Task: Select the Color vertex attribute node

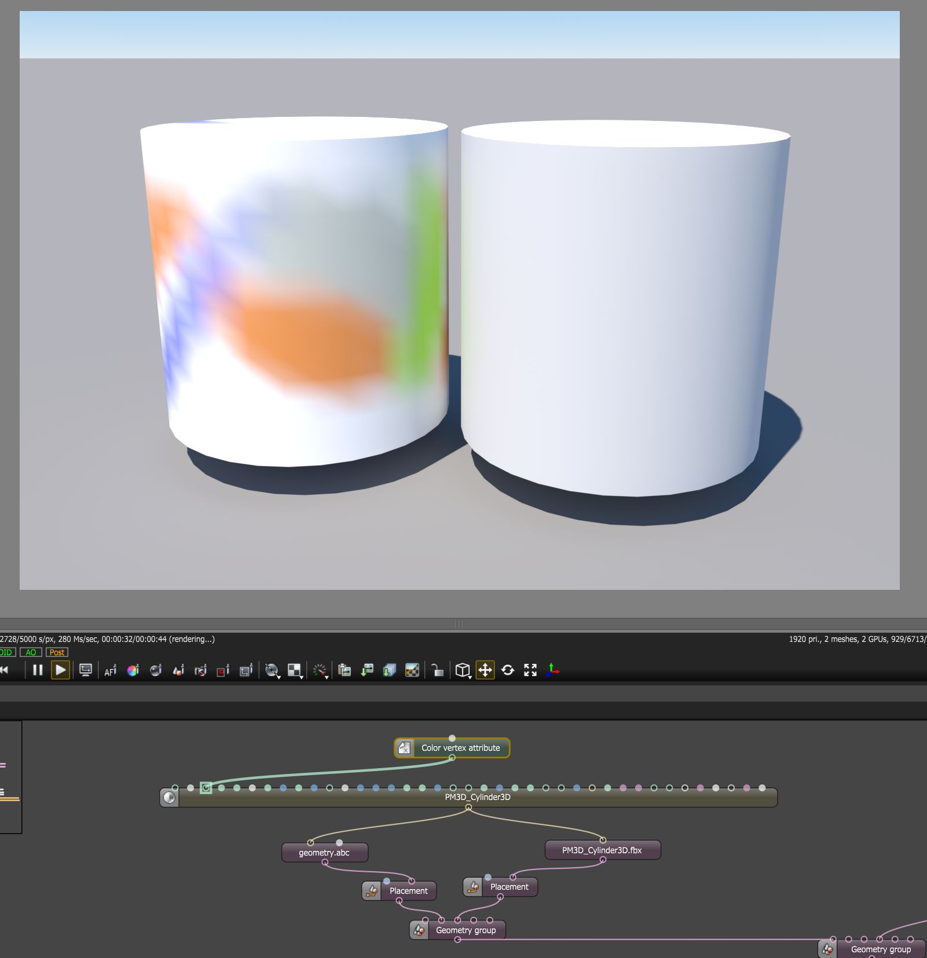Action: (x=452, y=748)
